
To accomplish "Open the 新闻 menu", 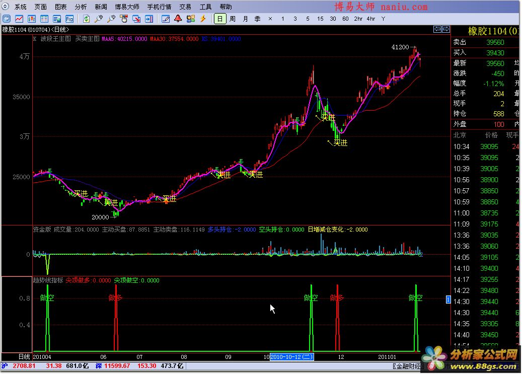I will (x=101, y=7).
